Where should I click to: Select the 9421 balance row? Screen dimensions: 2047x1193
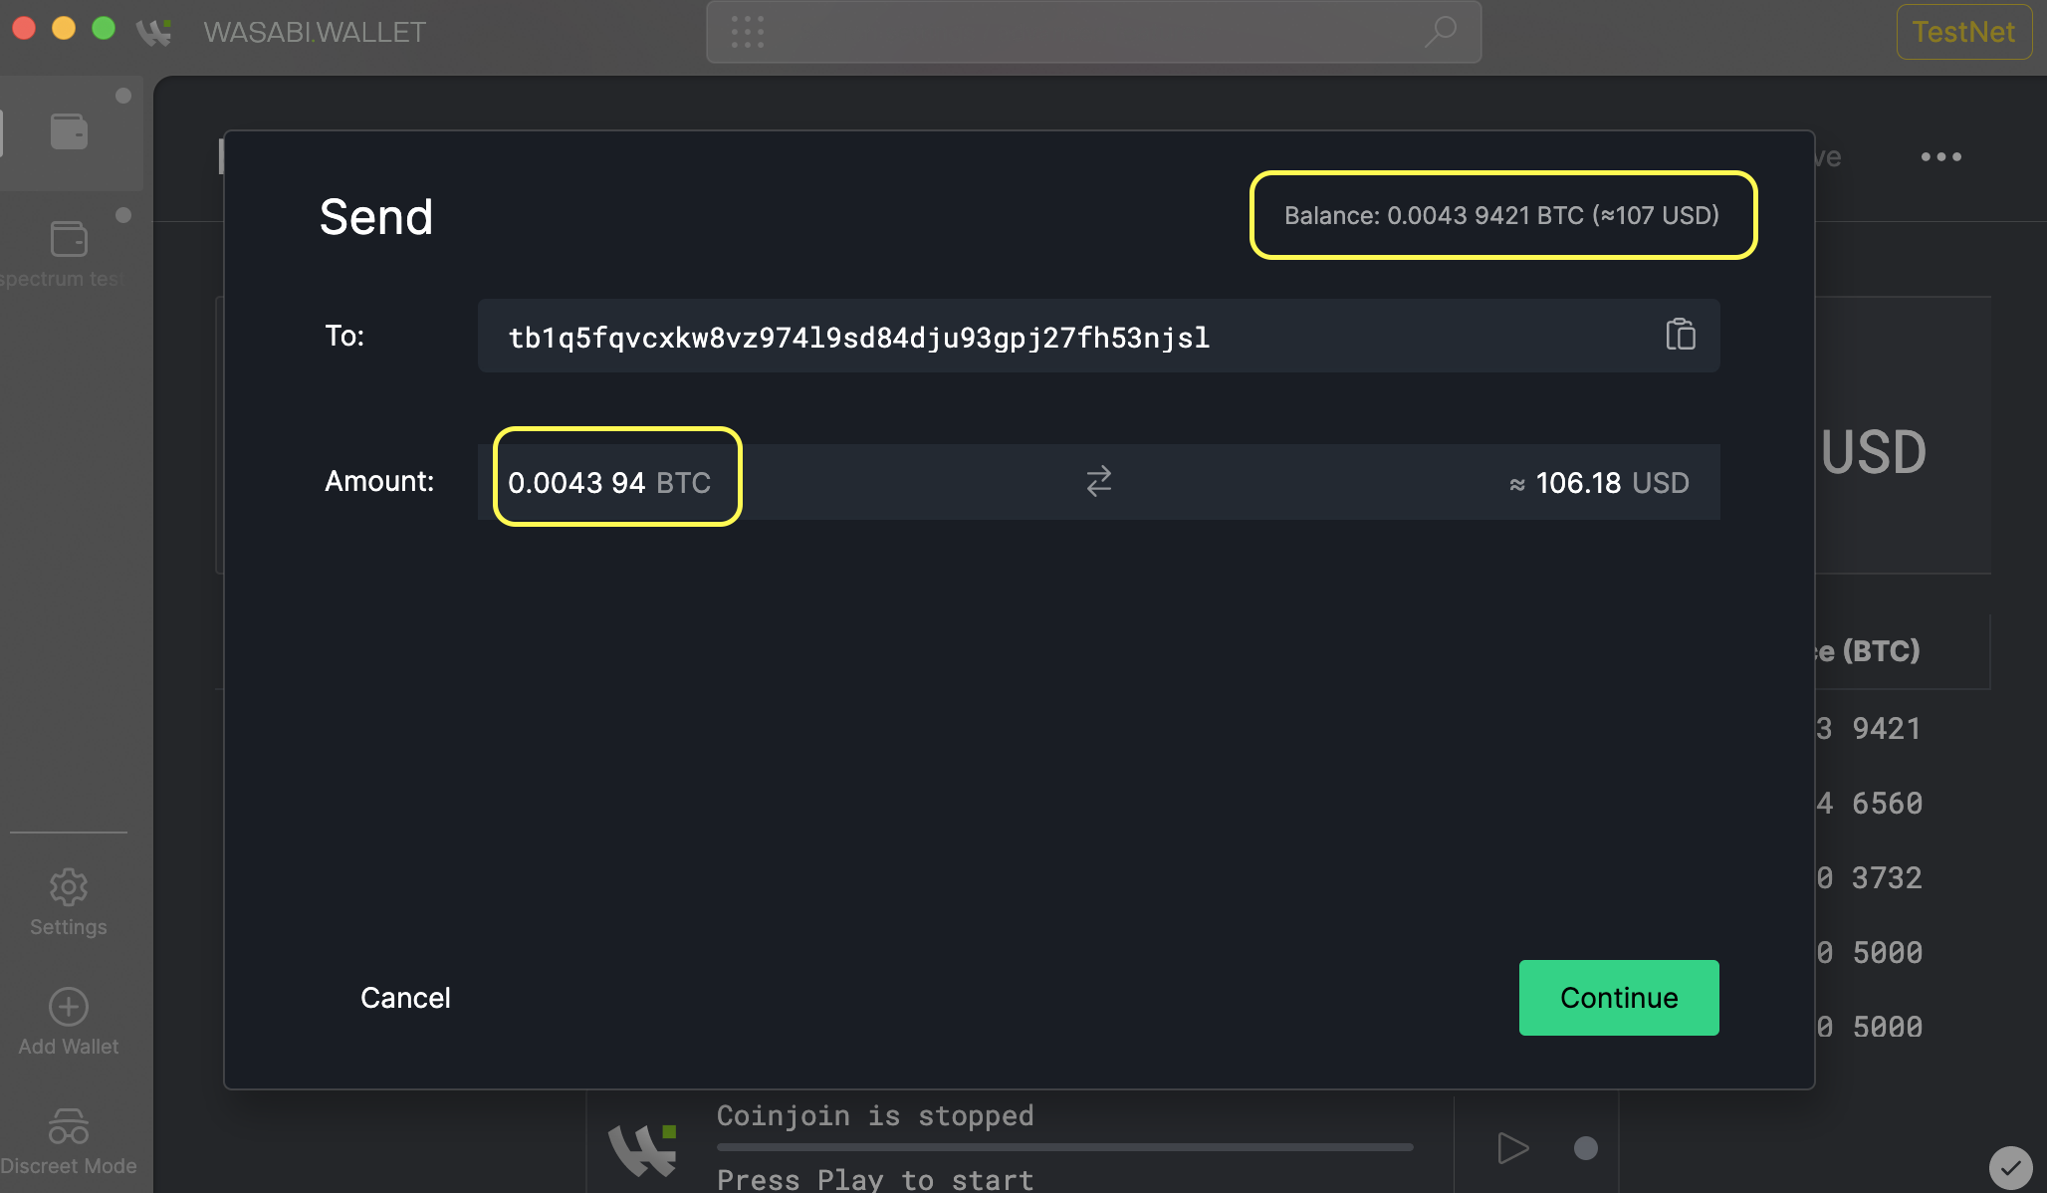coord(1869,728)
